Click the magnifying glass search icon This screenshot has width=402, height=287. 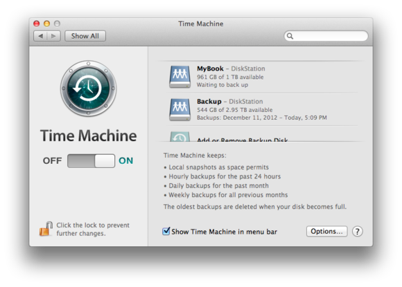(290, 36)
